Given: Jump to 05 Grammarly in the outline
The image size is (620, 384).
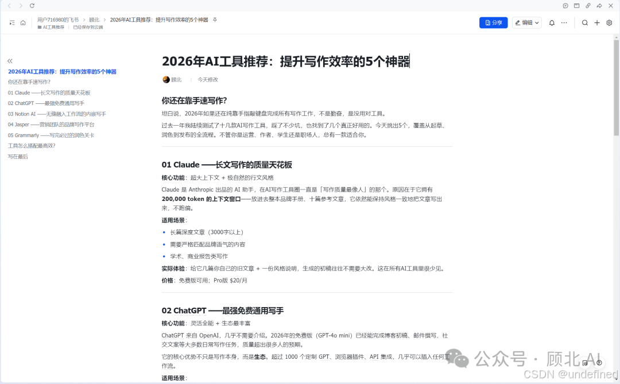Looking at the screenshot, I should 51,135.
